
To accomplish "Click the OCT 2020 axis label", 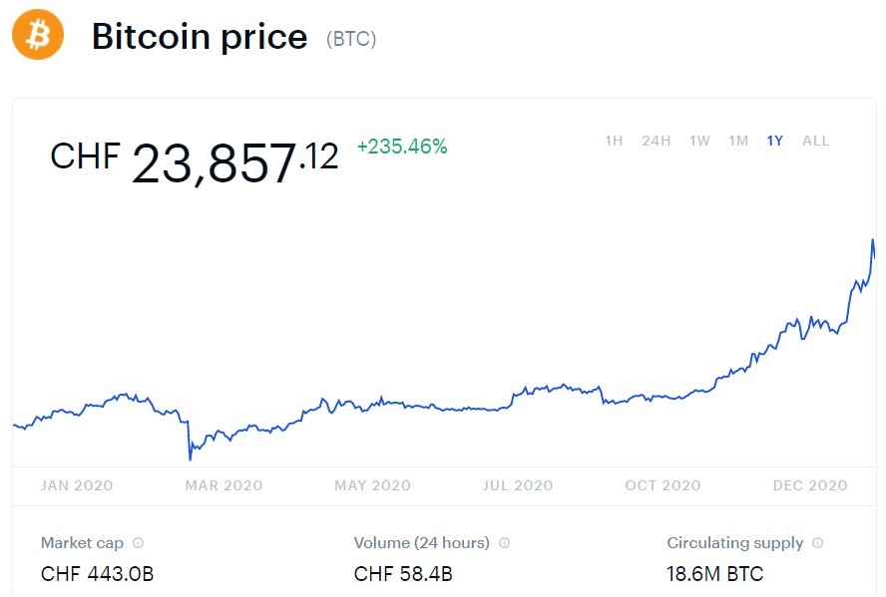I will (x=664, y=485).
